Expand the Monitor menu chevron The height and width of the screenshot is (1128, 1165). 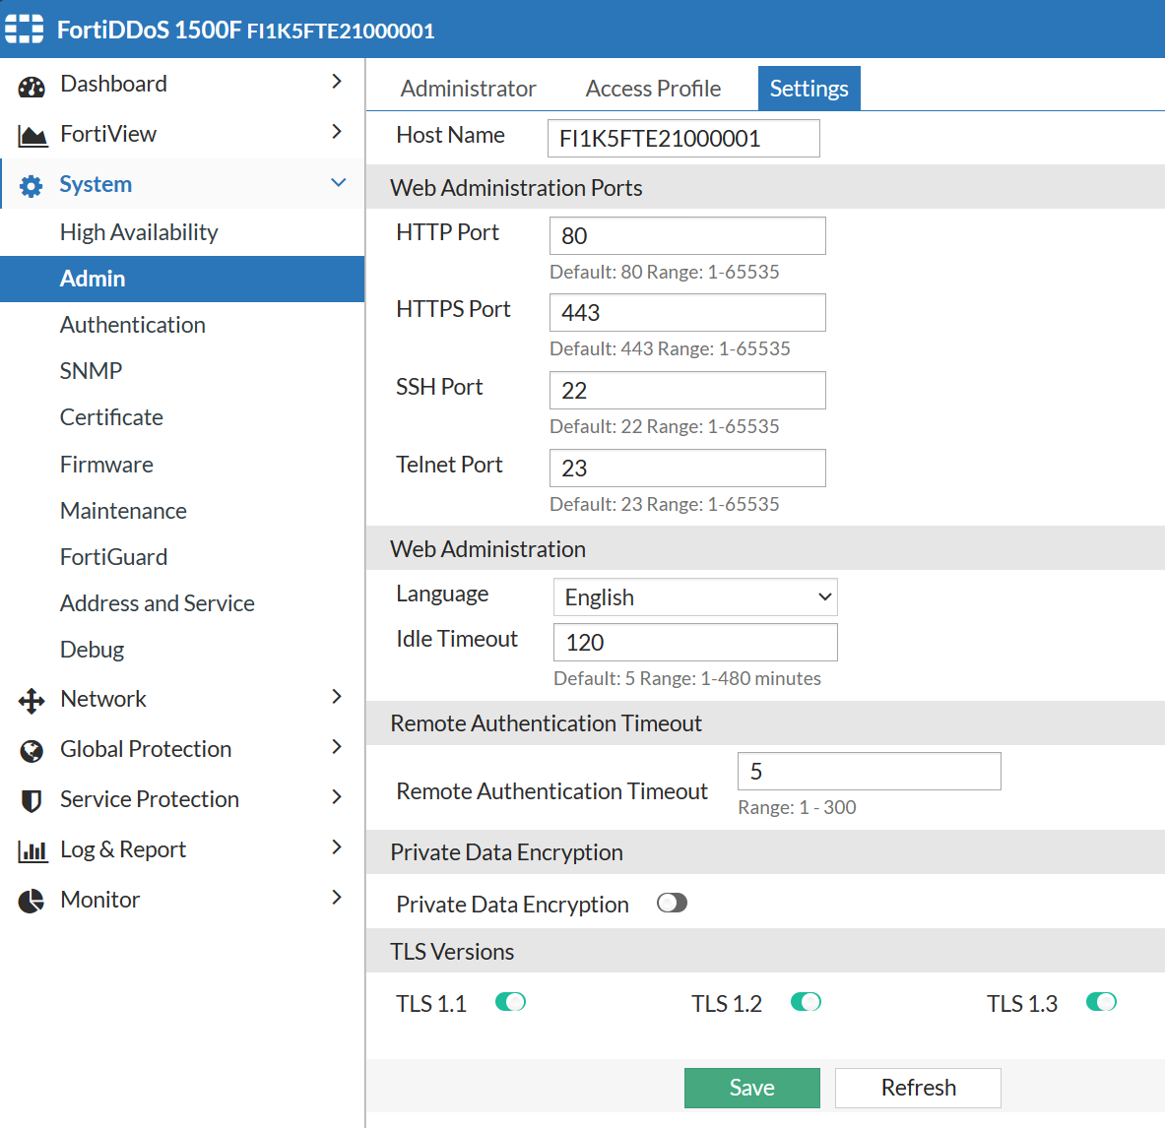337,897
